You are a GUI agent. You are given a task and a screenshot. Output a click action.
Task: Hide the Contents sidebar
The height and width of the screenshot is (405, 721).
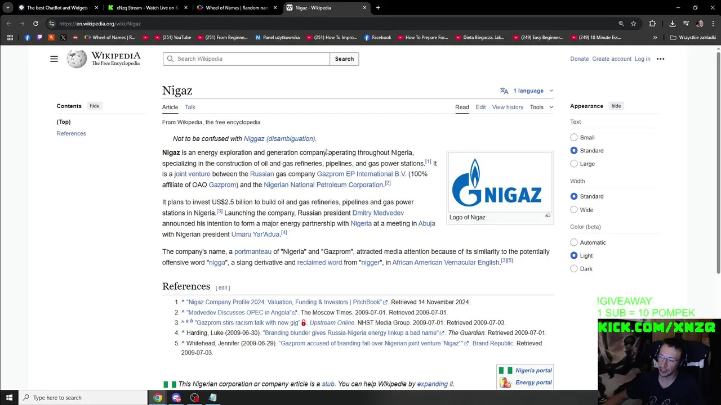pyautogui.click(x=95, y=106)
